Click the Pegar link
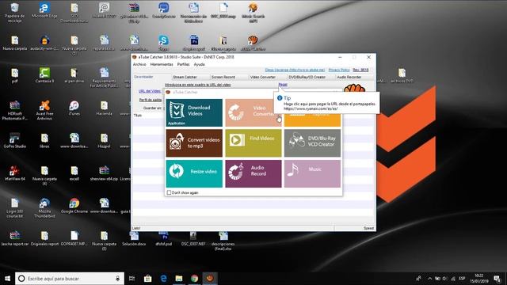 tap(283, 85)
